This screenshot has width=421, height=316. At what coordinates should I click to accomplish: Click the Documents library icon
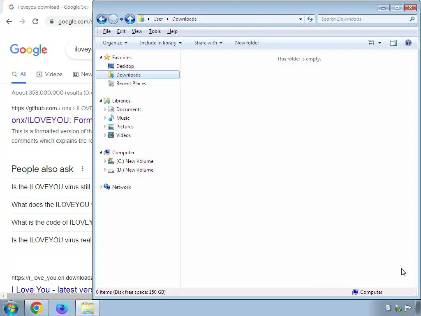click(x=111, y=109)
